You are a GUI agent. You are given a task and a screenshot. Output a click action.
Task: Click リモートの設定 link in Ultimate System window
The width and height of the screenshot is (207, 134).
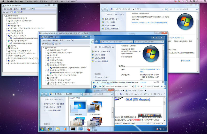click(x=100, y=55)
